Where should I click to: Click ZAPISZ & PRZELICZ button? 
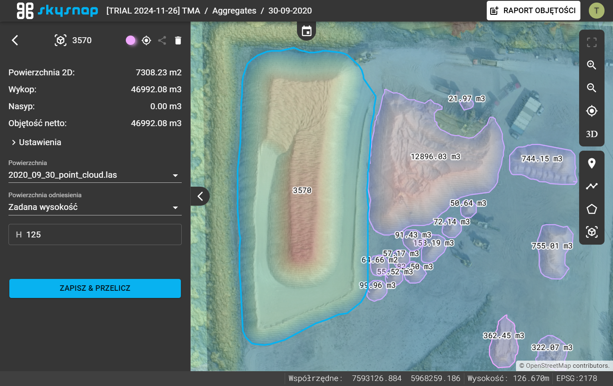point(95,288)
